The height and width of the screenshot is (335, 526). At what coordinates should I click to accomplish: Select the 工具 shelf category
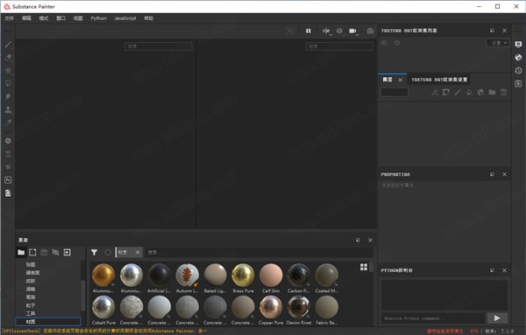pyautogui.click(x=30, y=314)
